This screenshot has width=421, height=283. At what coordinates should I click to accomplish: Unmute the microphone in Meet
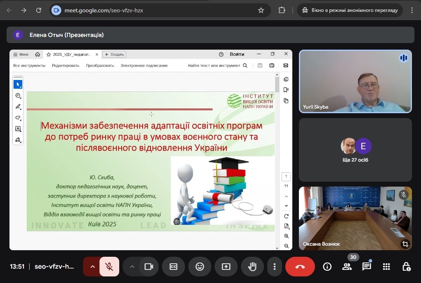tap(109, 267)
